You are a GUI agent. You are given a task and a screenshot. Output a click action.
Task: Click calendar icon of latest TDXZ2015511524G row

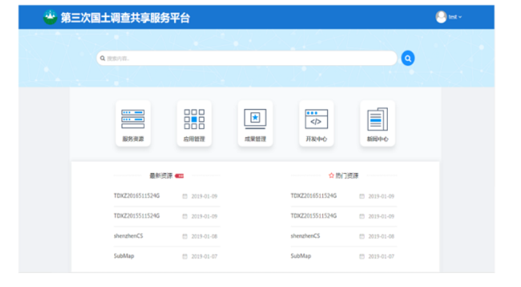[x=185, y=216]
